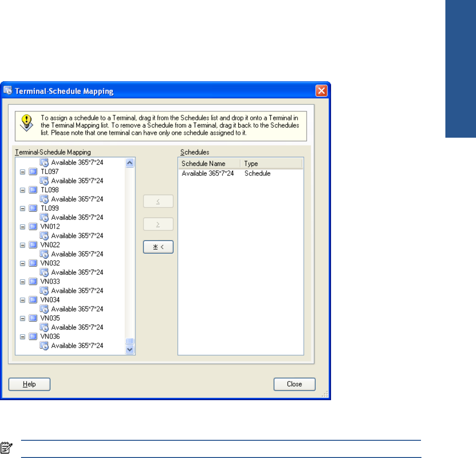Click schedule clock icon under TL098
Image resolution: width=476 pixels, height=458 pixels.
coord(44,199)
